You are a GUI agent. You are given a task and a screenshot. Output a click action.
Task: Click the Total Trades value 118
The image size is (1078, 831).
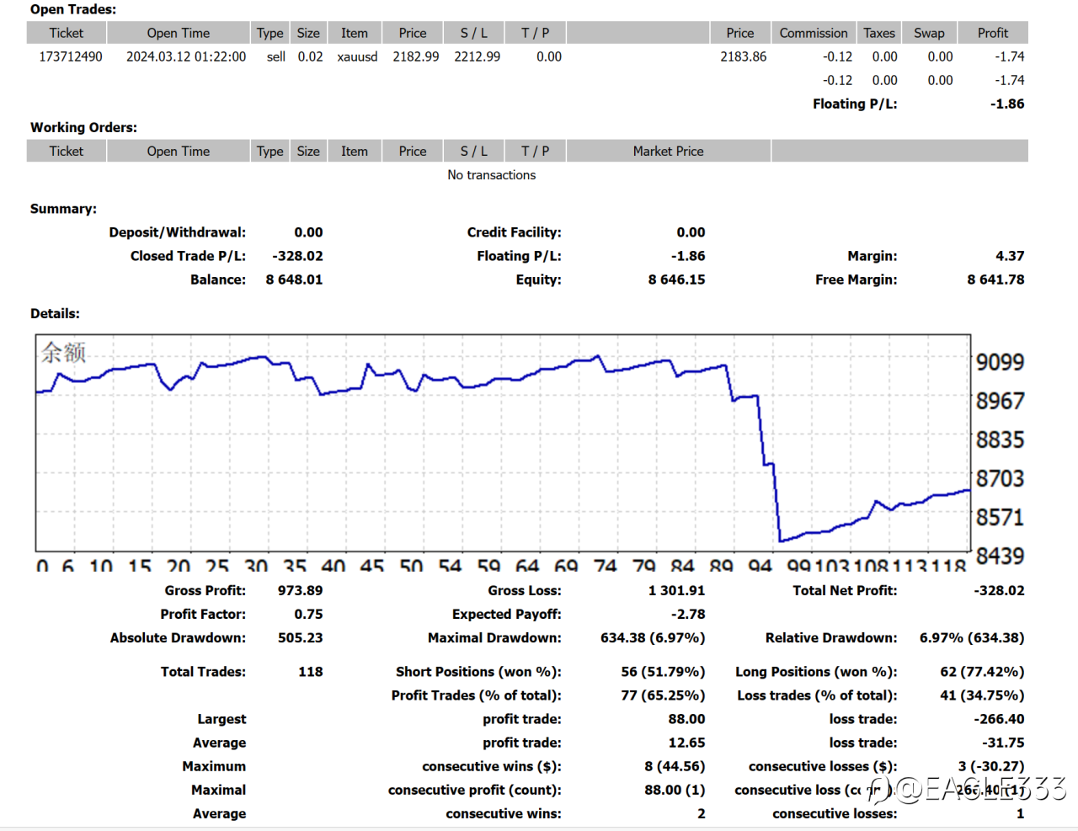[310, 672]
